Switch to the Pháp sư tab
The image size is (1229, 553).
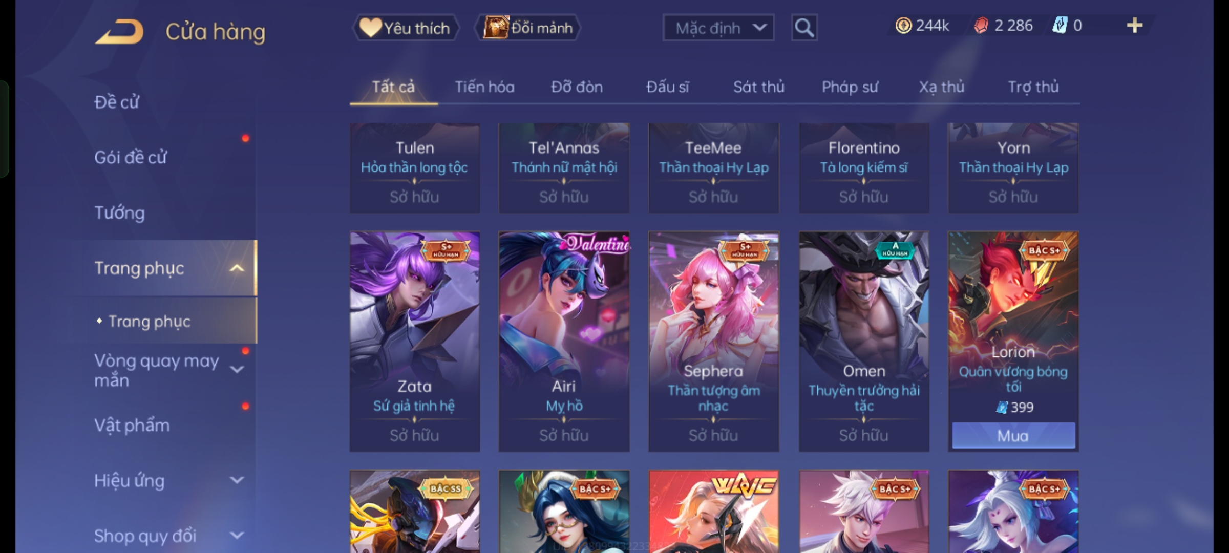[850, 87]
